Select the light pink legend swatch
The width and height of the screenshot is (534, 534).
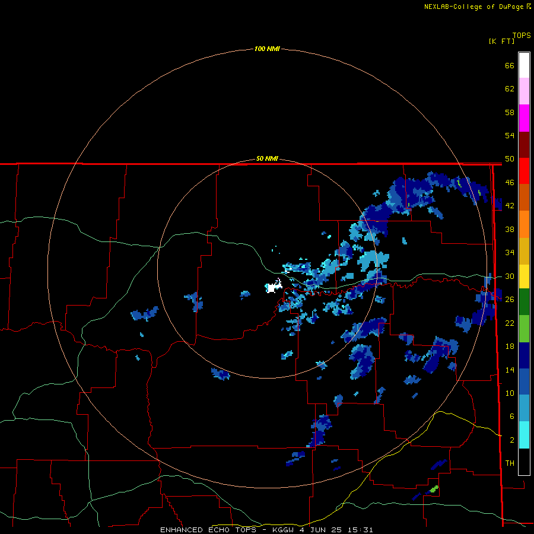coord(524,91)
